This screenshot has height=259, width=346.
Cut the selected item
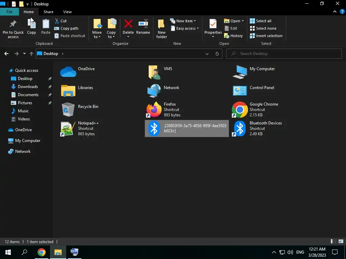point(60,21)
